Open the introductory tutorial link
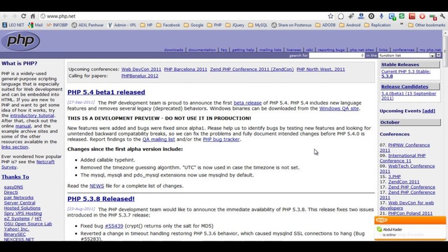Viewport: 448px width, 252px height. pyautogui.click(x=32, y=115)
